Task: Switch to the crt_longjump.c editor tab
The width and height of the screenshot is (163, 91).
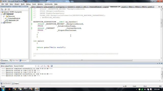Action: tap(61, 7)
